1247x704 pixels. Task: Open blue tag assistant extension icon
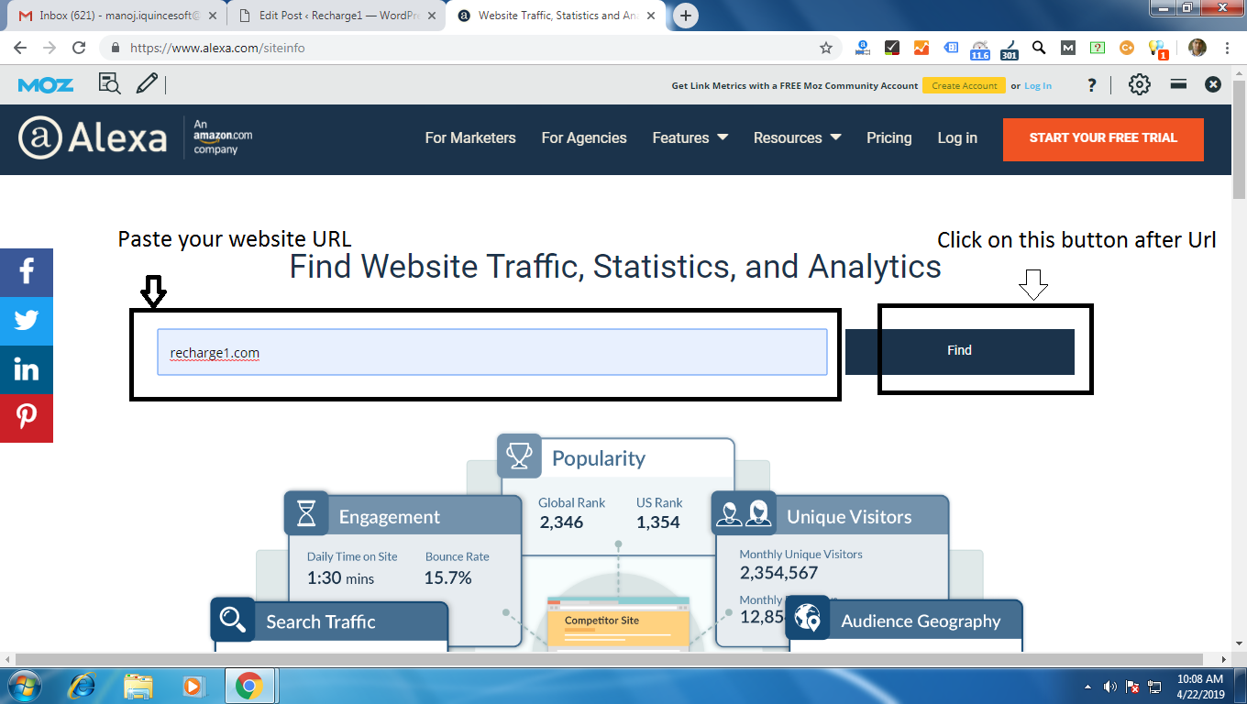pyautogui.click(x=951, y=48)
